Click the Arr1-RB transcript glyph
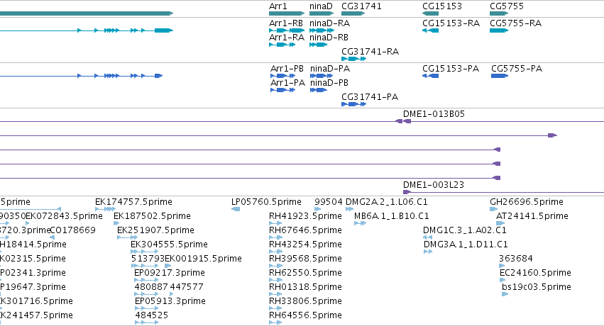The width and height of the screenshot is (604, 326). [287, 30]
